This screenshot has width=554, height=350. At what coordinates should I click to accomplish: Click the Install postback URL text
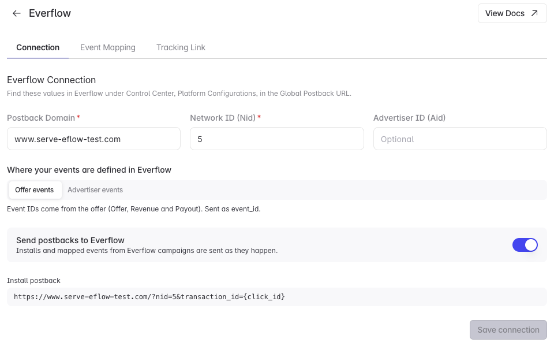(x=149, y=297)
